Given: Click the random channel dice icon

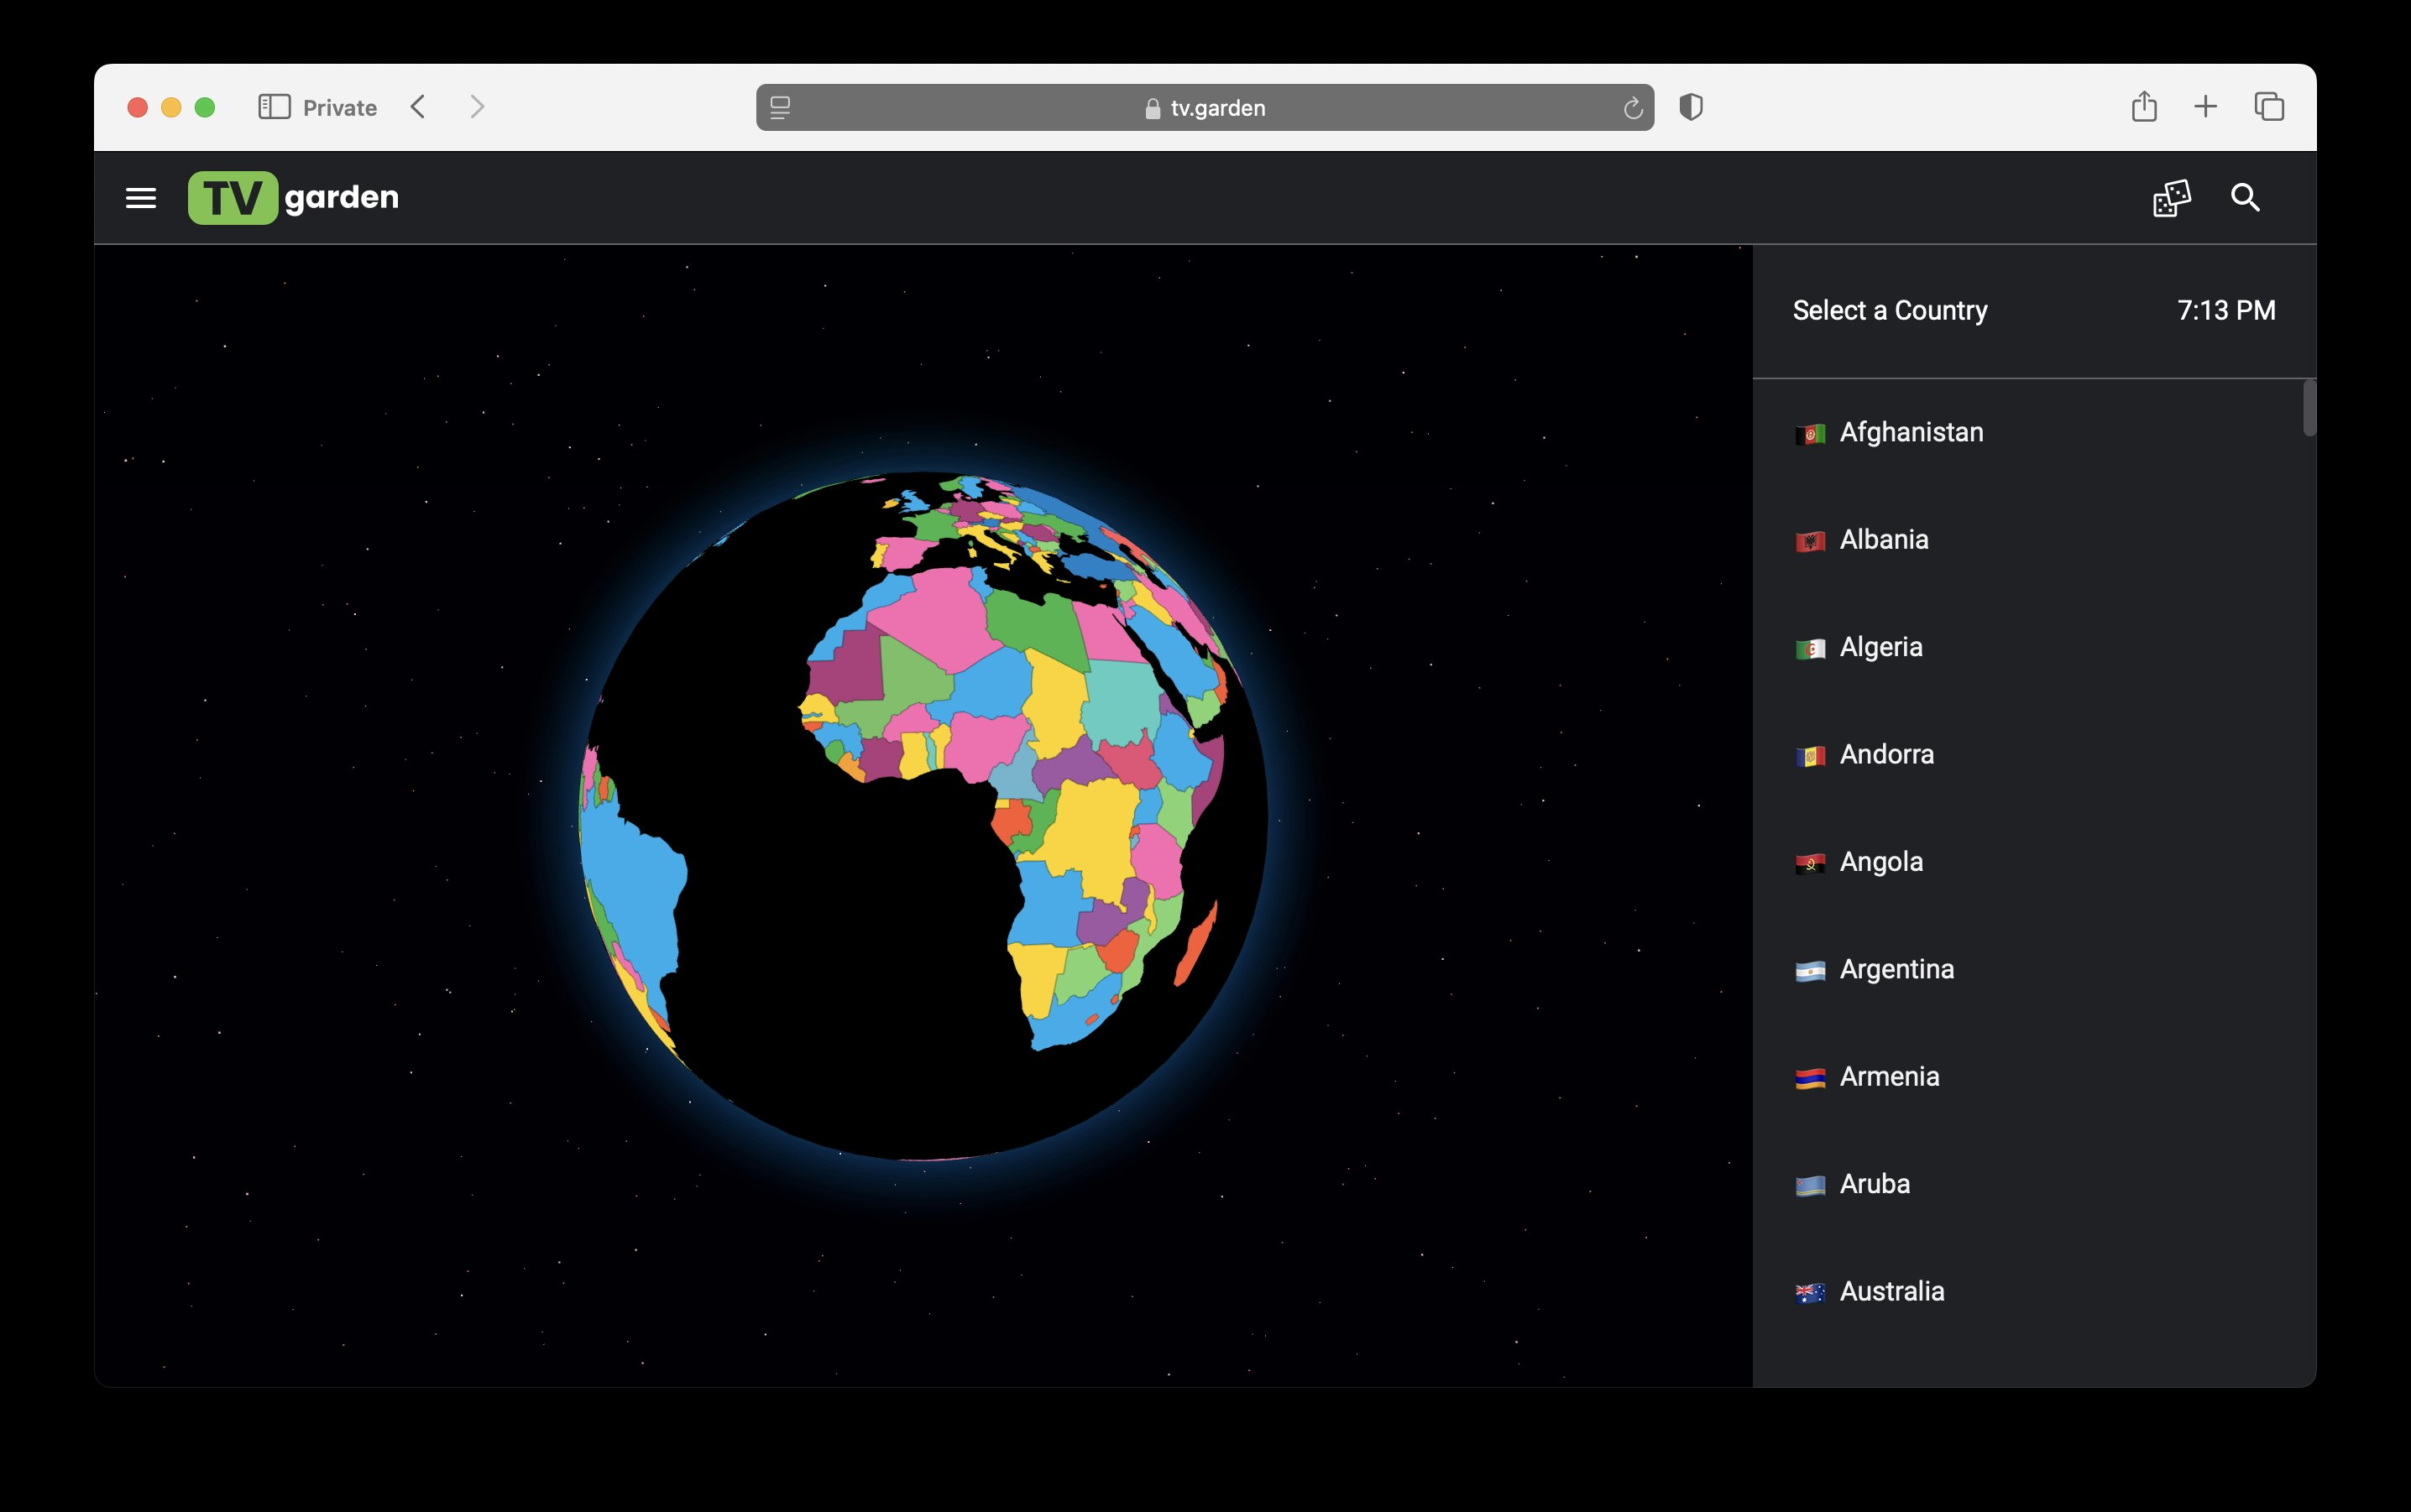Looking at the screenshot, I should click(x=2171, y=198).
